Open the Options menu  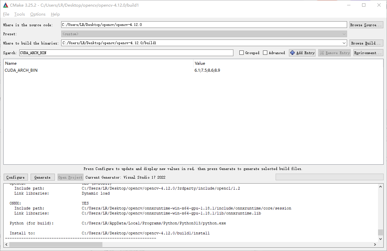[38, 14]
